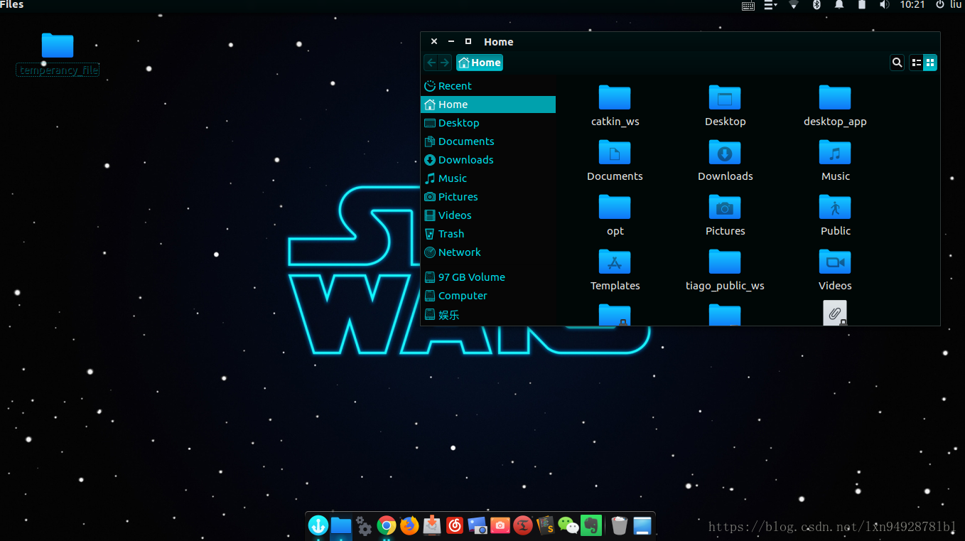
Task: Select the Downloads folder in file grid
Action: click(725, 161)
